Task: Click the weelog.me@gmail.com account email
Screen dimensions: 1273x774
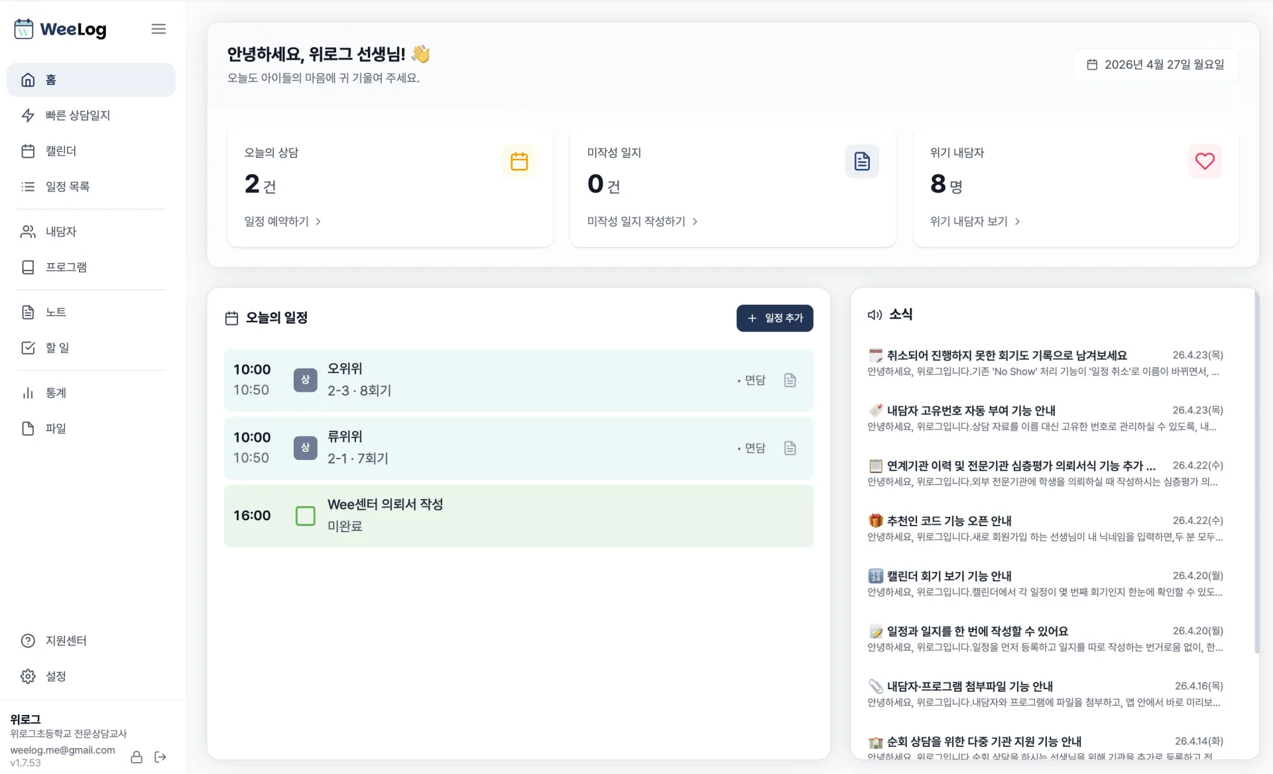Action: (62, 750)
